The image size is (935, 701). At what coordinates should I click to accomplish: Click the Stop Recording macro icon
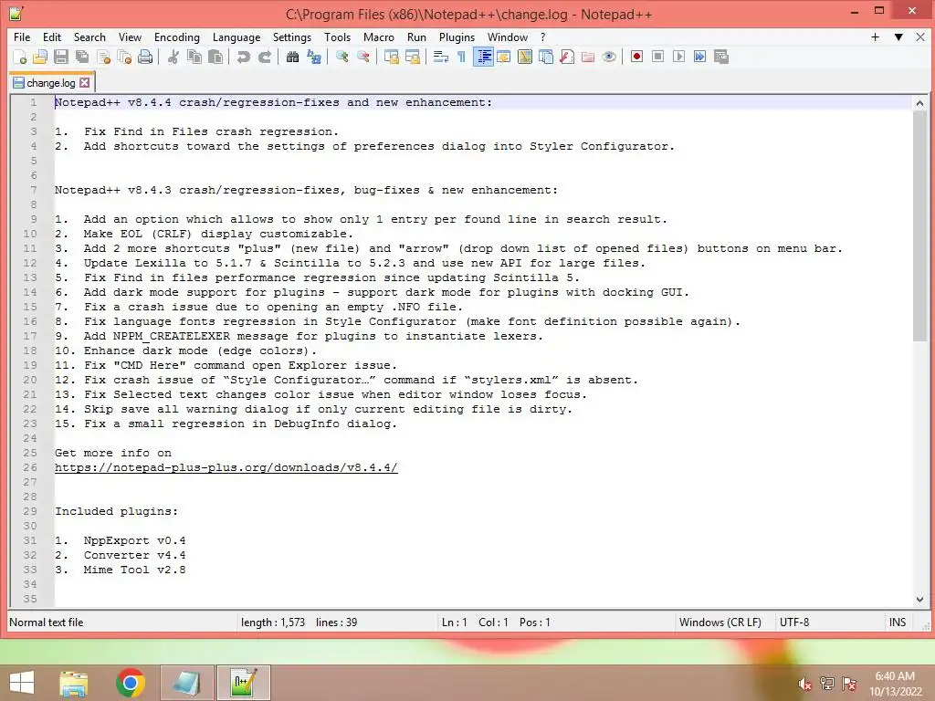(657, 57)
